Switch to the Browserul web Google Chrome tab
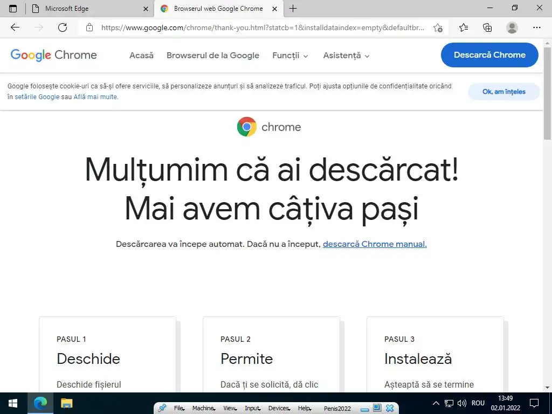This screenshot has height=414, width=552. (218, 9)
